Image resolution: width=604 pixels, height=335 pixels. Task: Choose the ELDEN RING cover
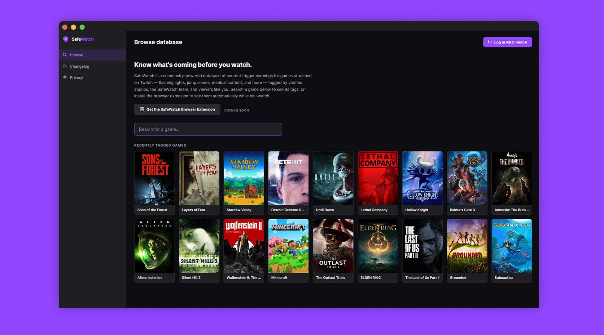[378, 246]
